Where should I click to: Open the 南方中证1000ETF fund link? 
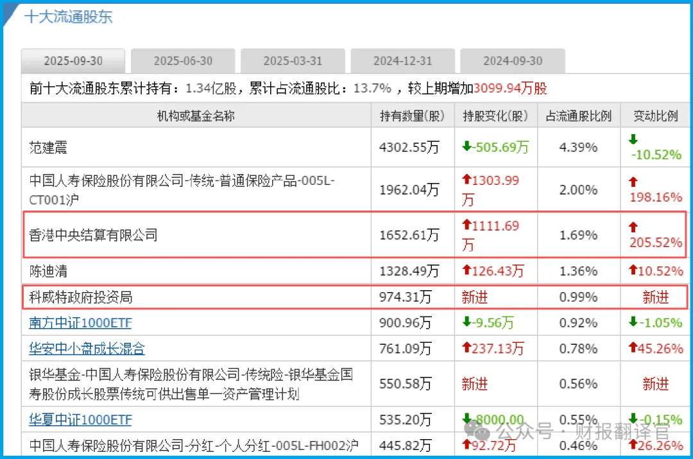(x=80, y=323)
